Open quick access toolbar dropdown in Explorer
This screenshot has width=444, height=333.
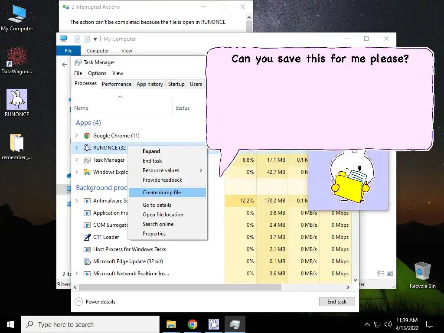click(95, 39)
